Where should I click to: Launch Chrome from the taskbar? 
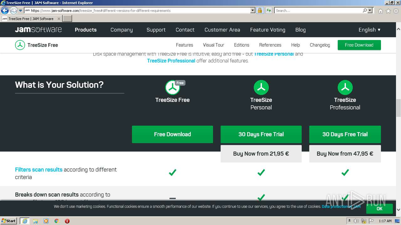coord(57,221)
